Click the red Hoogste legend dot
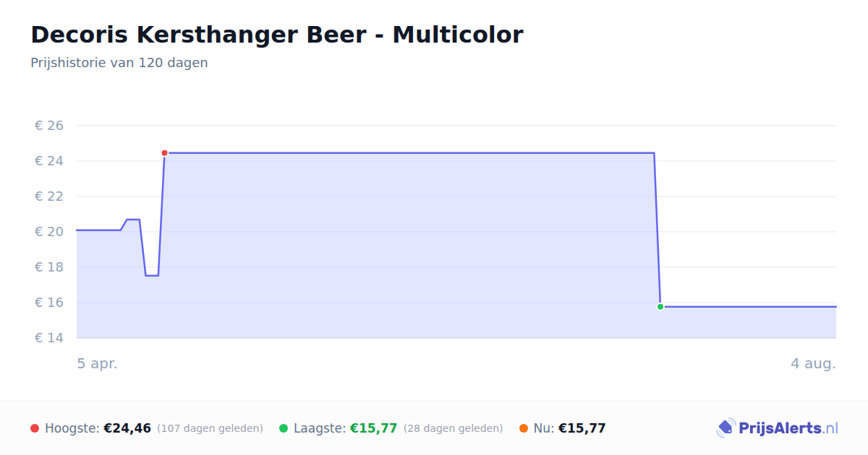 35,428
